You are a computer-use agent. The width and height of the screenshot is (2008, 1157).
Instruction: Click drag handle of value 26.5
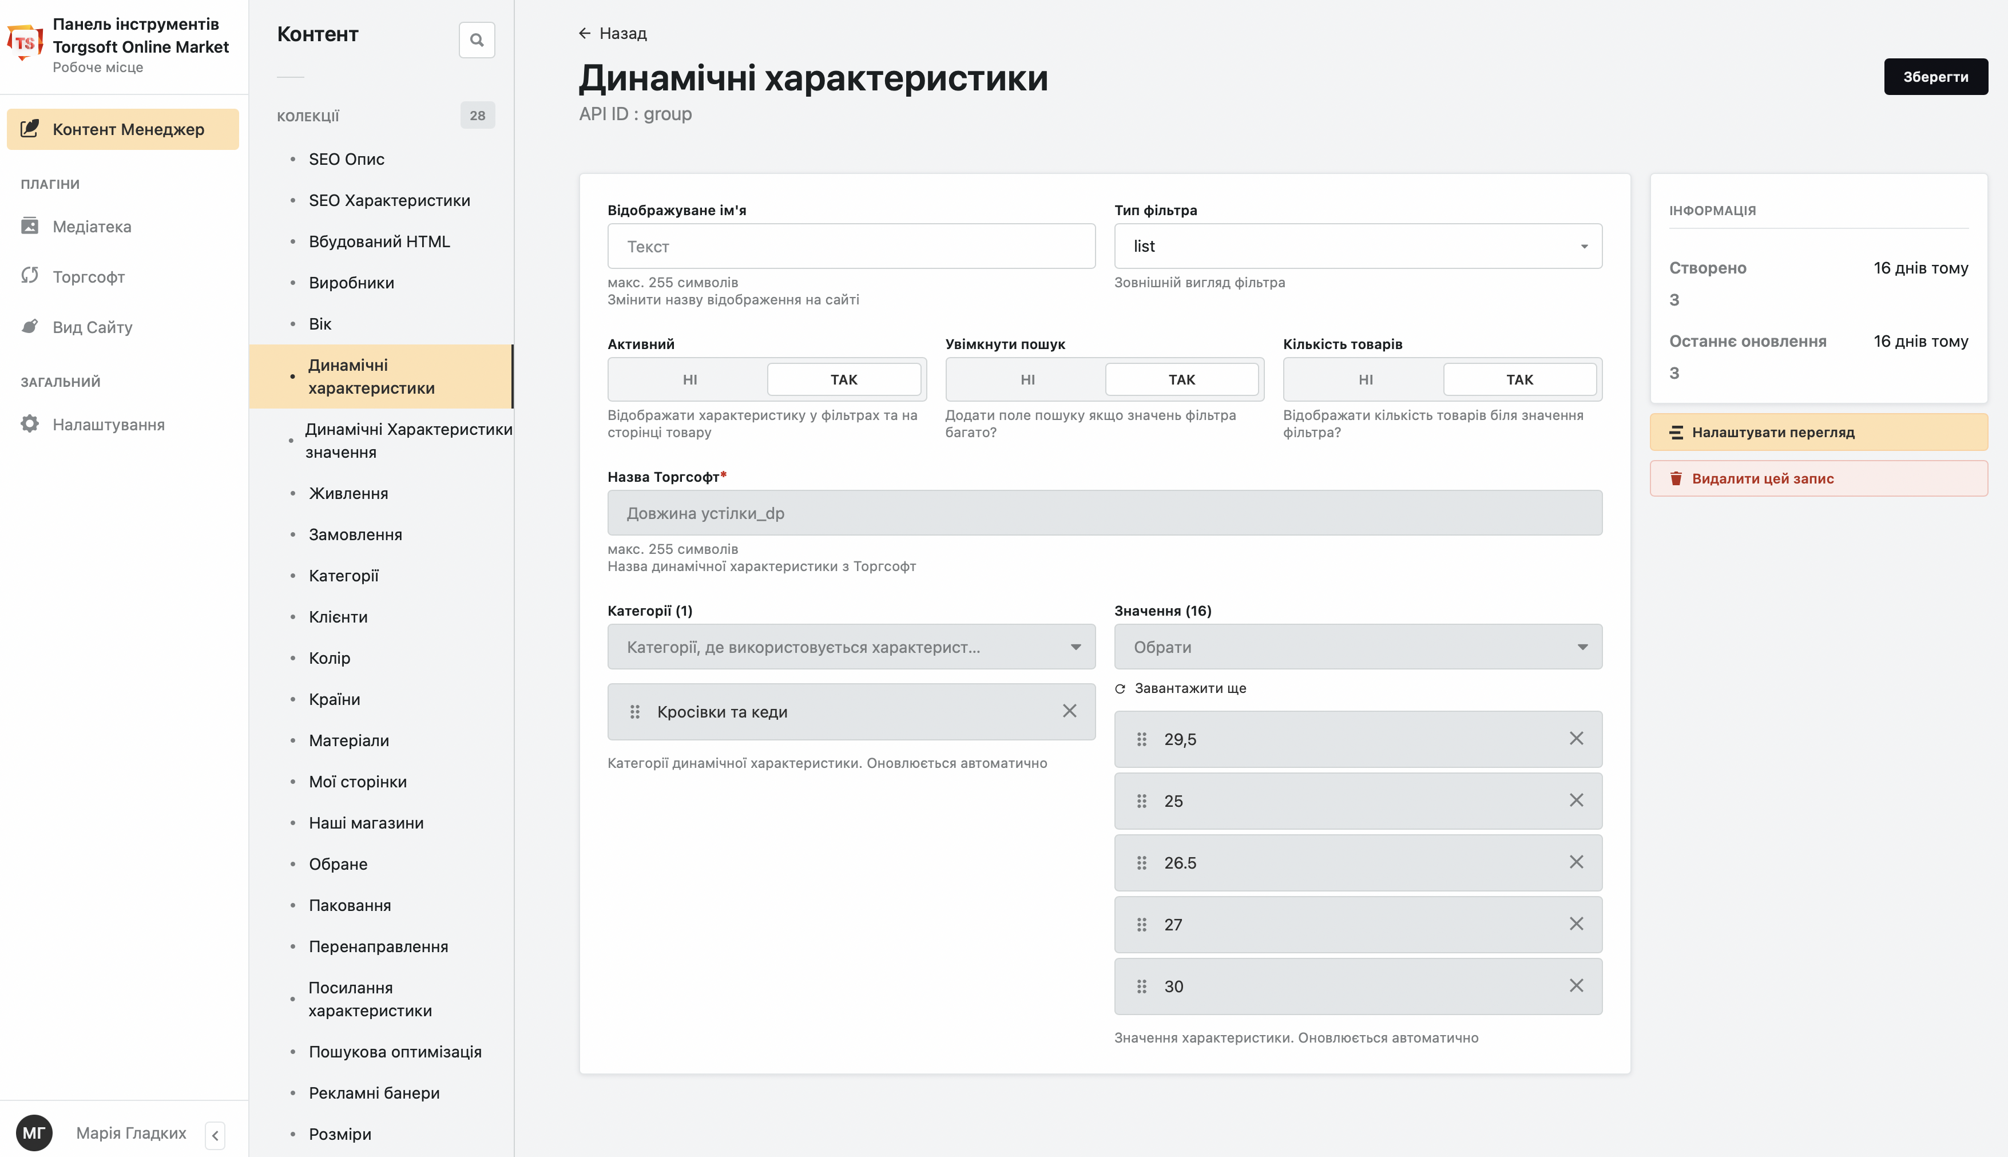pos(1141,863)
